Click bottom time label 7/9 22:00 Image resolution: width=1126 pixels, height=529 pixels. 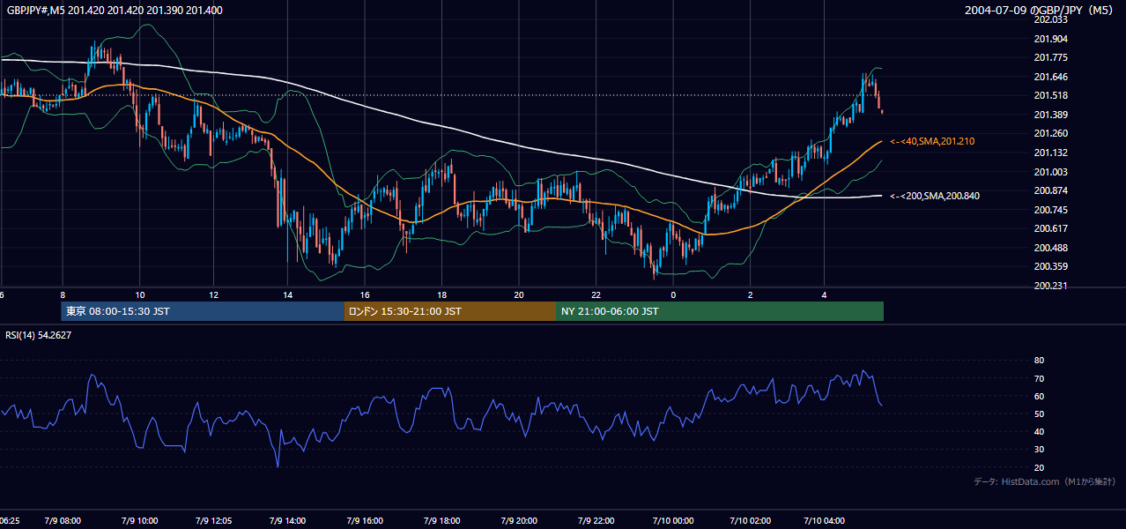click(x=595, y=521)
